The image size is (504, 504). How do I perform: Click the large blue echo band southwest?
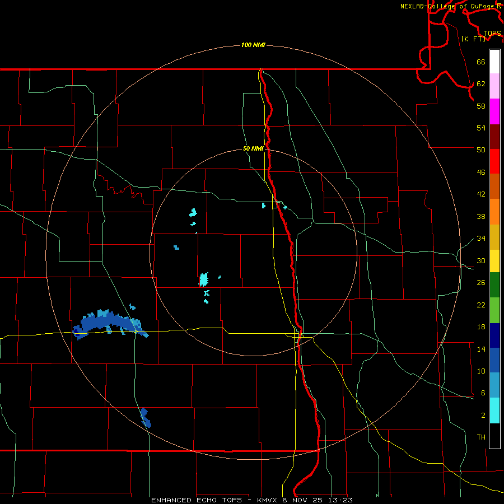(x=109, y=324)
